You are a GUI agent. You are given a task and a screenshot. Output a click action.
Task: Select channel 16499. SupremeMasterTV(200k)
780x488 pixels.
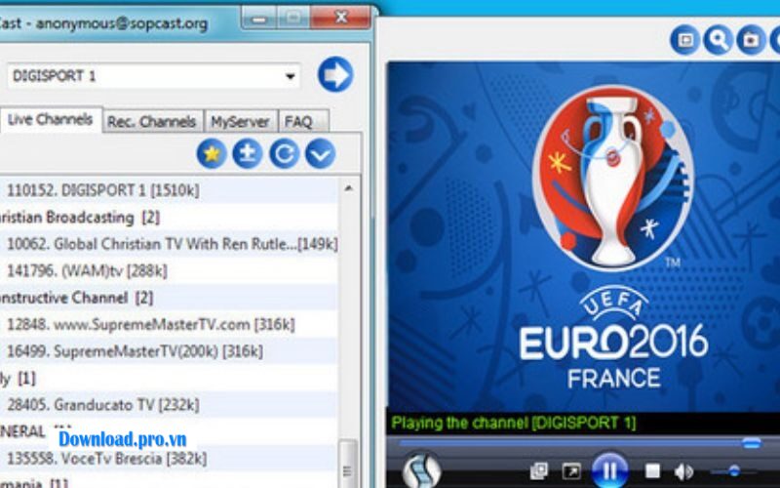click(x=169, y=351)
